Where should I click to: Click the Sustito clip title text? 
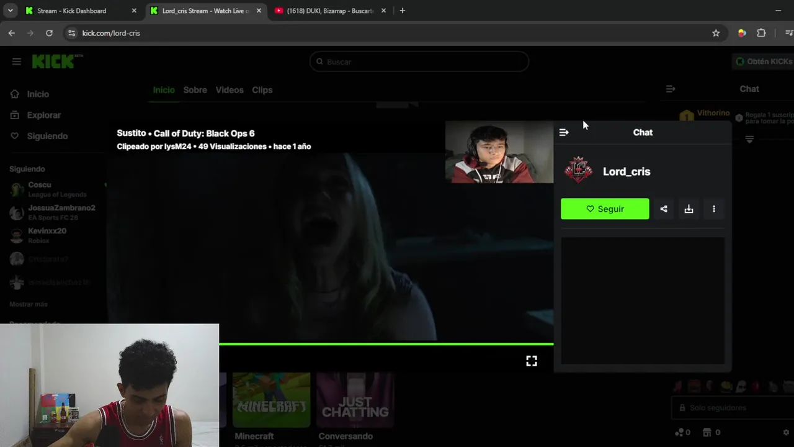(x=185, y=133)
